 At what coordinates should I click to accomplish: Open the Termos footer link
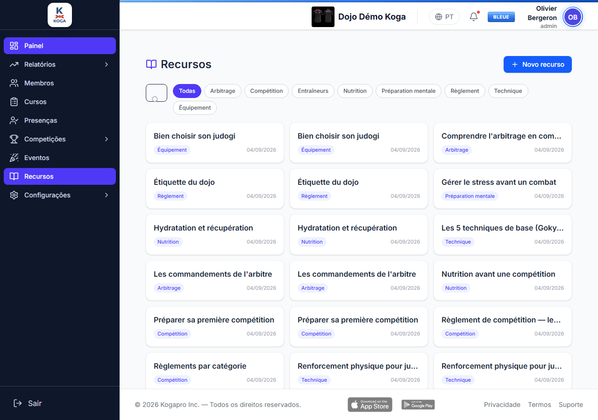(540, 405)
